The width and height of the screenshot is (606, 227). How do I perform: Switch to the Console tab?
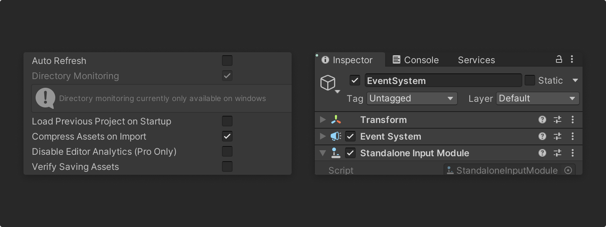415,60
